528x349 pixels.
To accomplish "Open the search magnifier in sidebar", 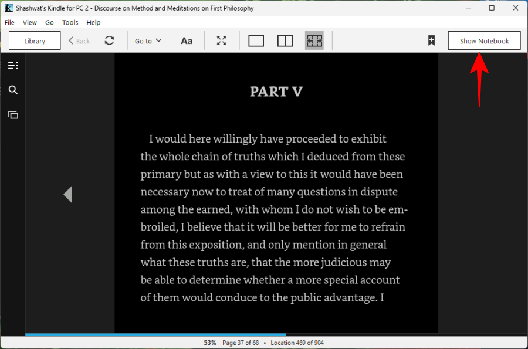I will coord(13,90).
